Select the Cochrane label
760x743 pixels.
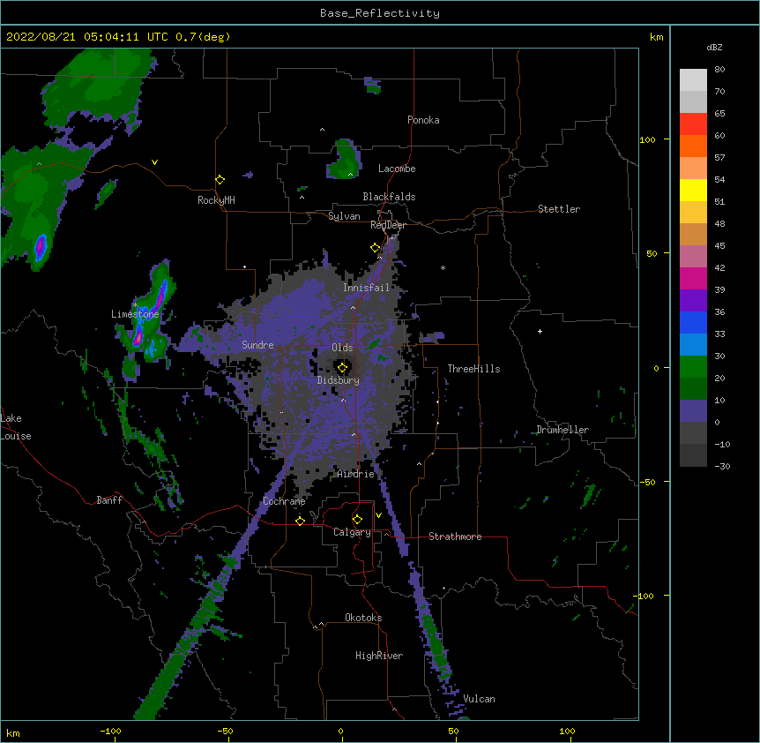click(x=284, y=501)
